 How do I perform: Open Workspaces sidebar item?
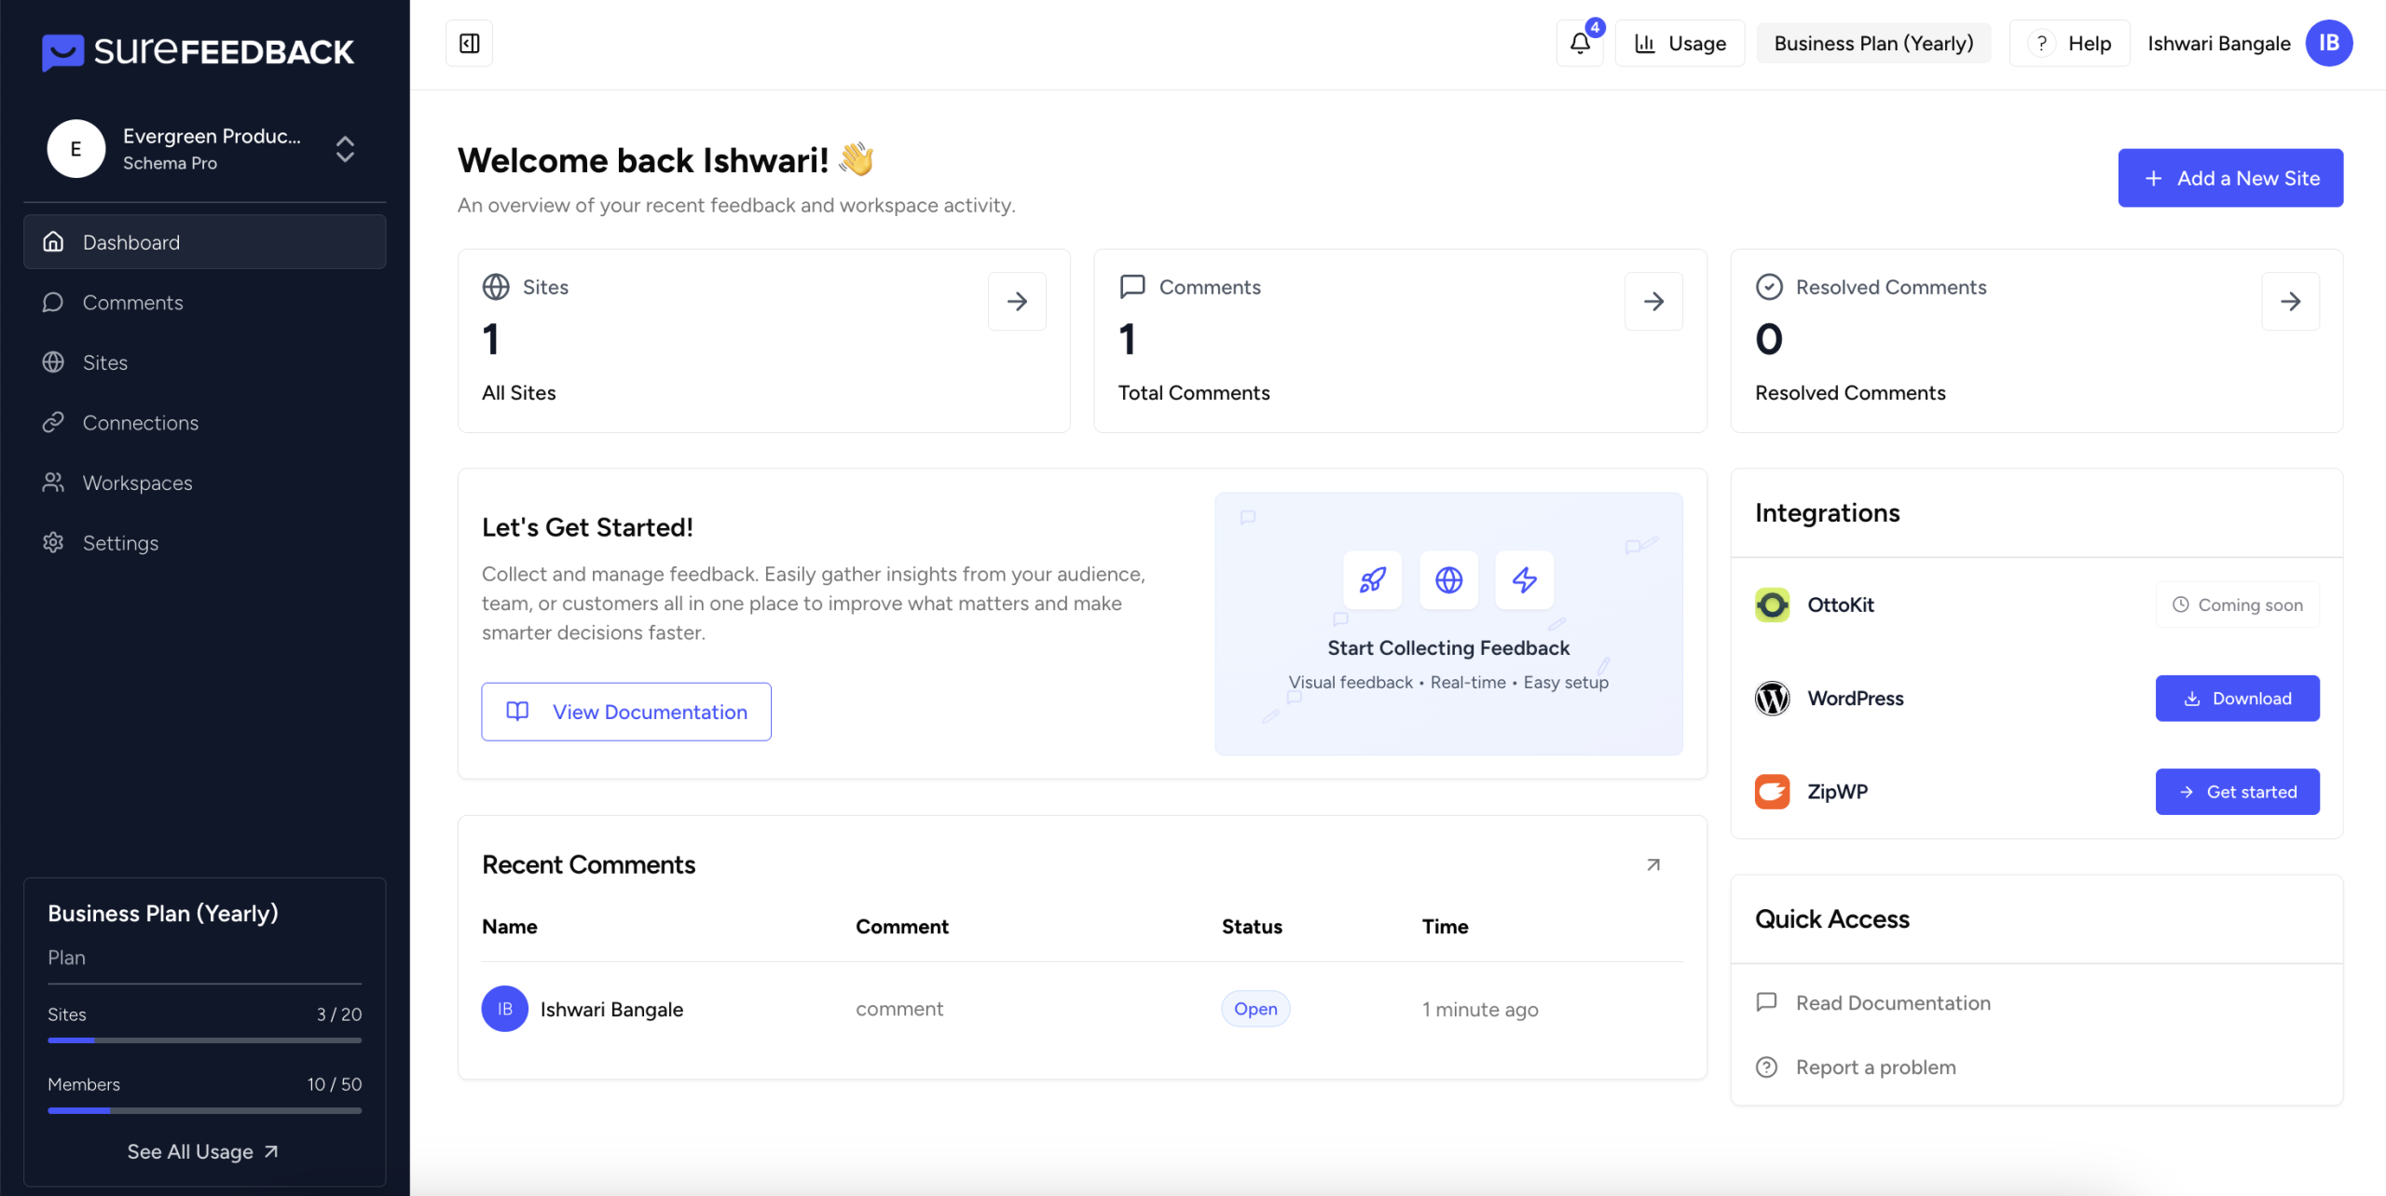click(x=137, y=482)
